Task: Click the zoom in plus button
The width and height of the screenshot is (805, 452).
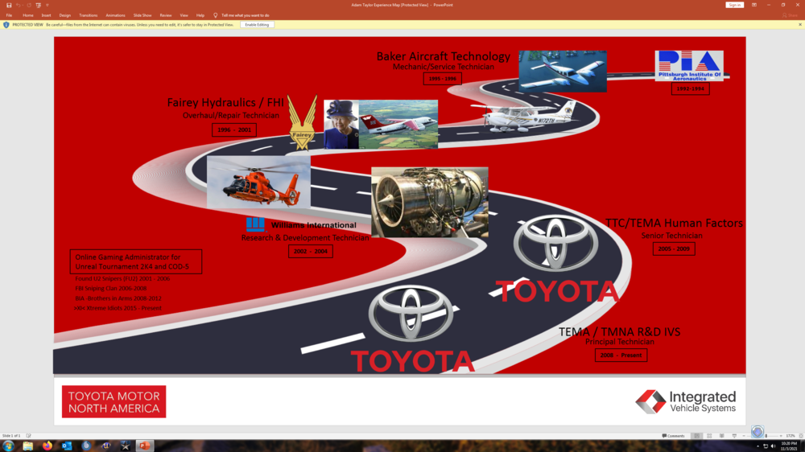Action: pos(781,436)
